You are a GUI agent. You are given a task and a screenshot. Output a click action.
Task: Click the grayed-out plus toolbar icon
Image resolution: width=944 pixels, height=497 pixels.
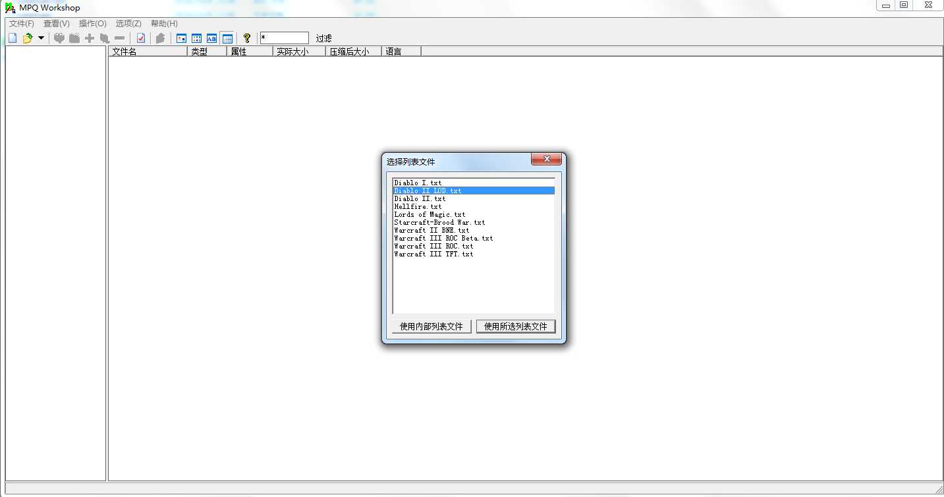pos(89,38)
